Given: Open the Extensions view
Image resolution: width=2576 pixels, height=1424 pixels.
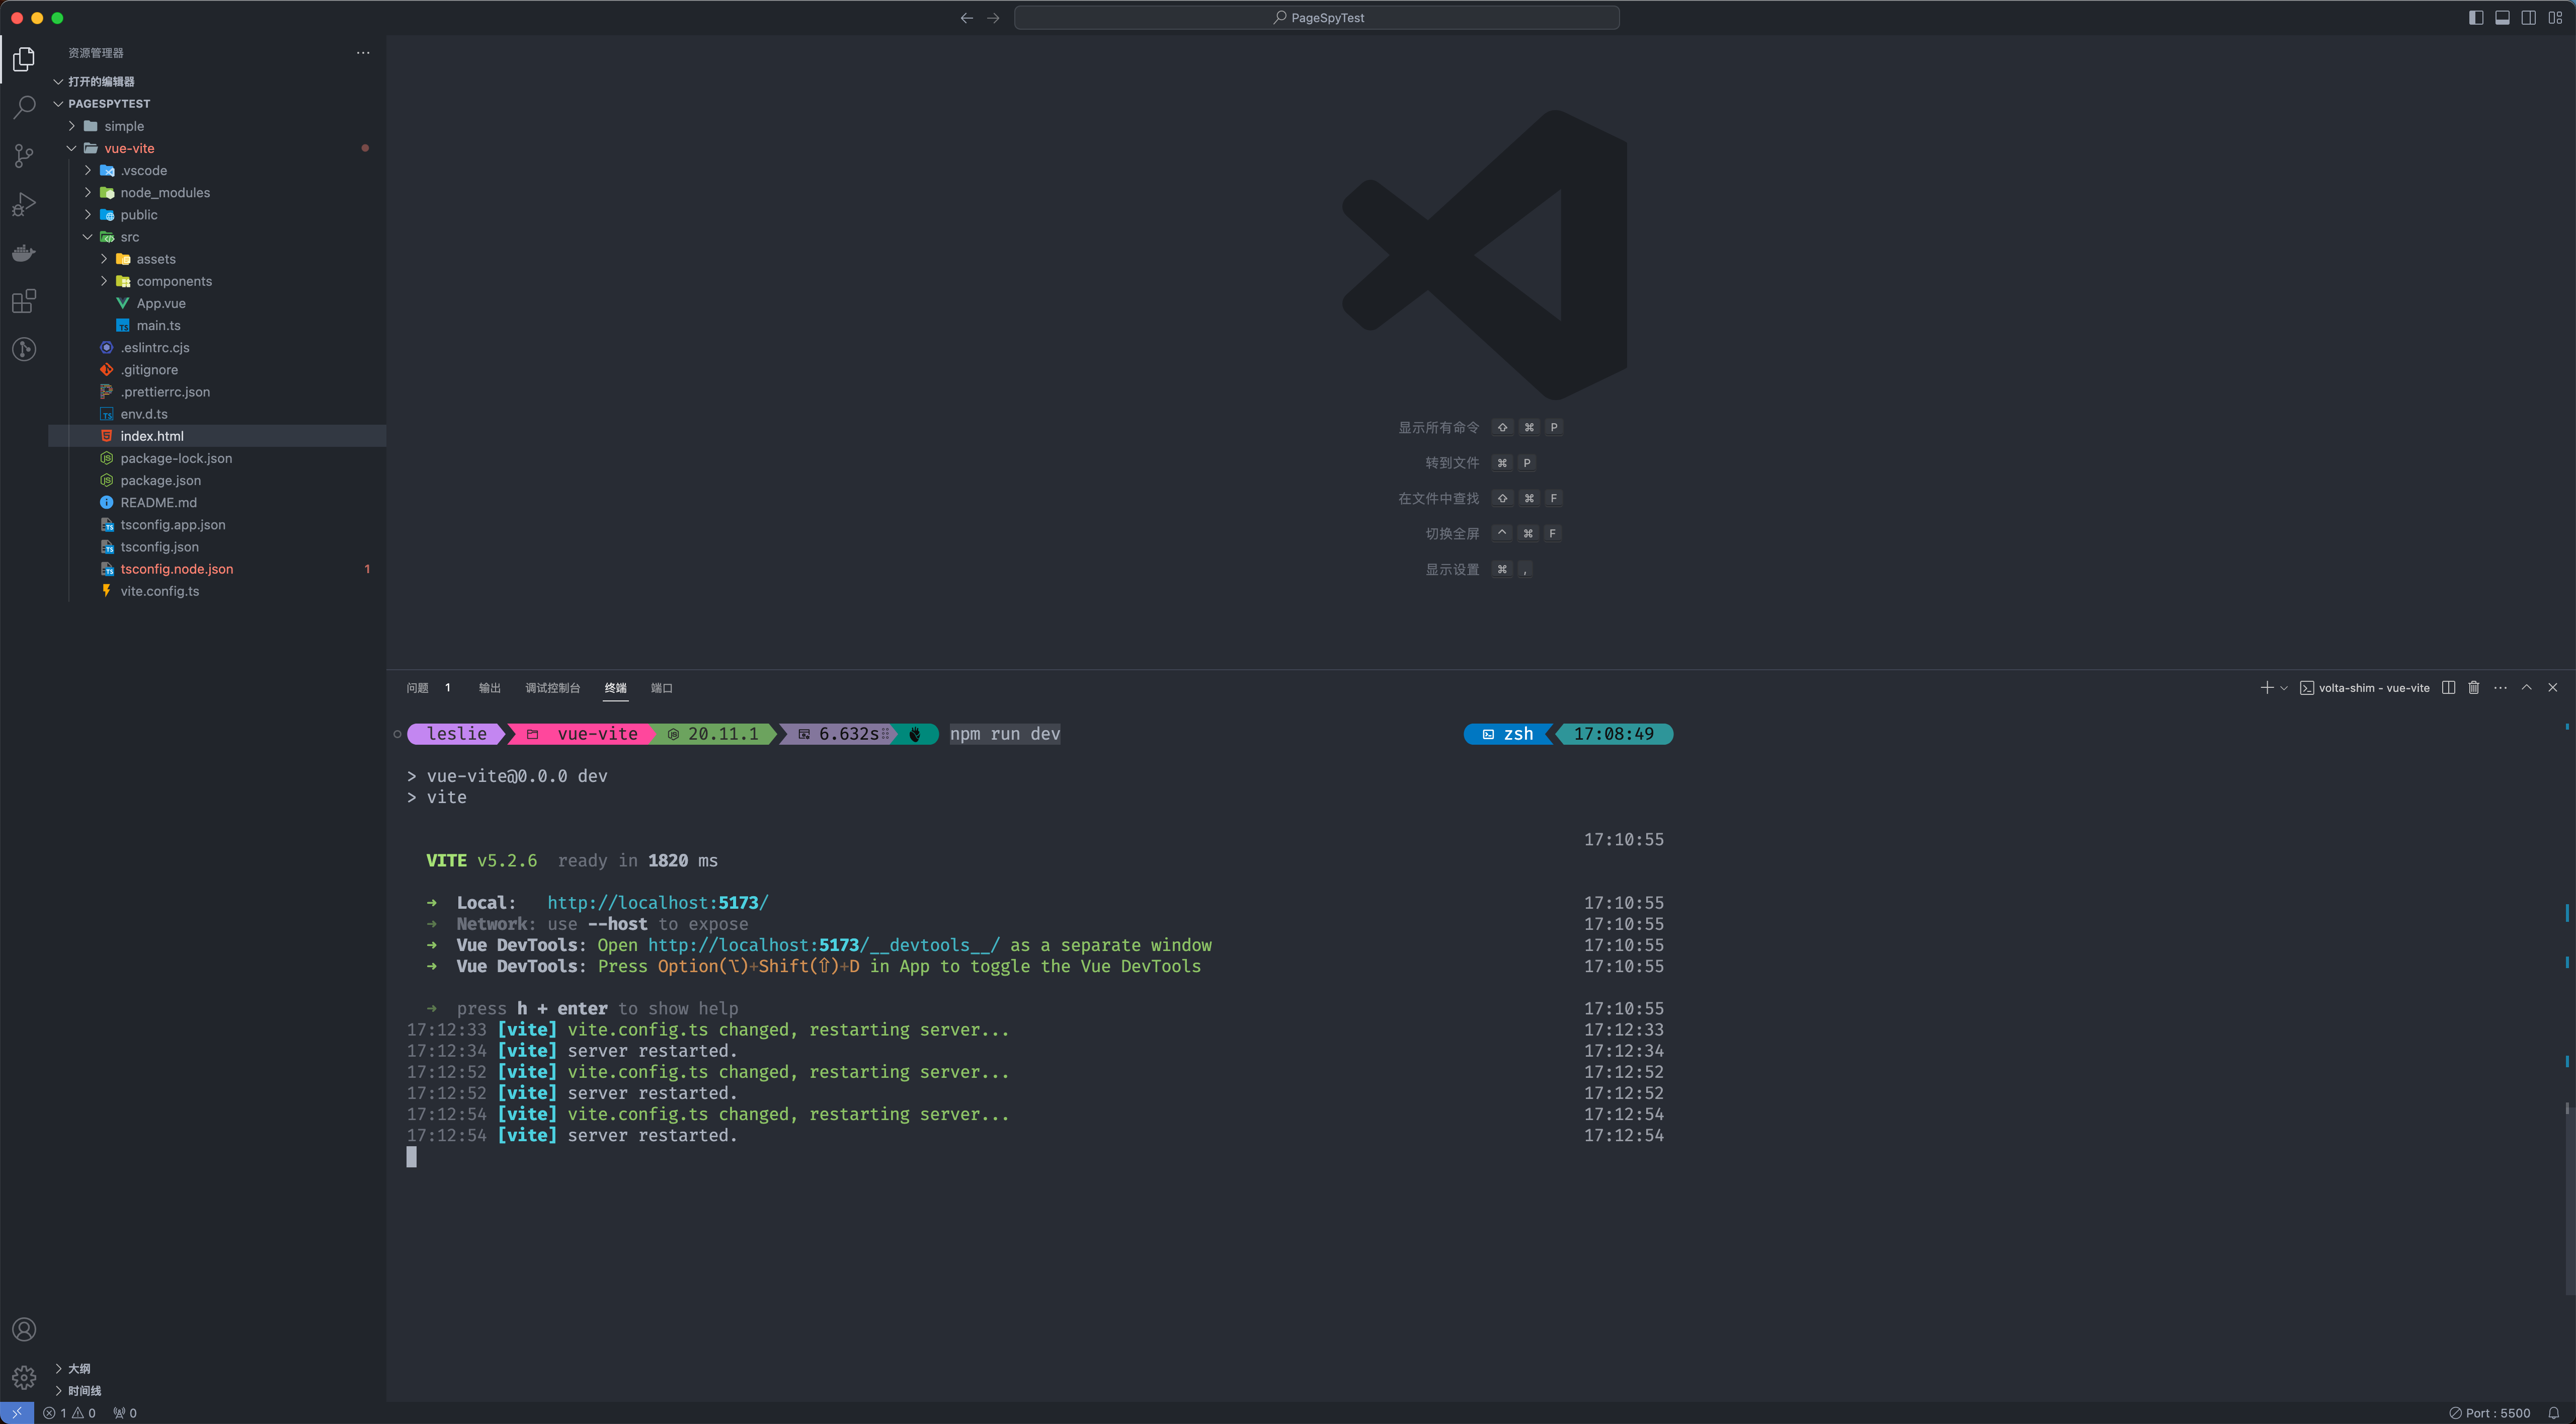Looking at the screenshot, I should pos(24,301).
